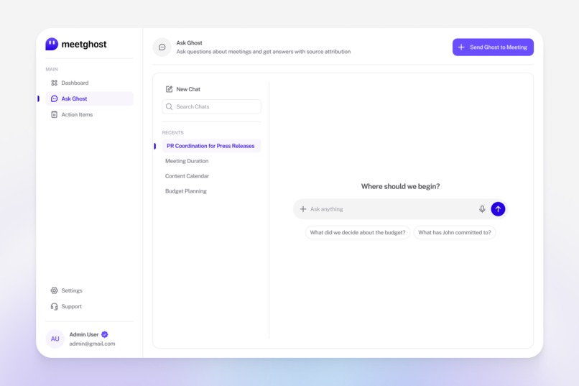Click the plus attach icon in prompt box
The image size is (579, 386).
click(303, 209)
